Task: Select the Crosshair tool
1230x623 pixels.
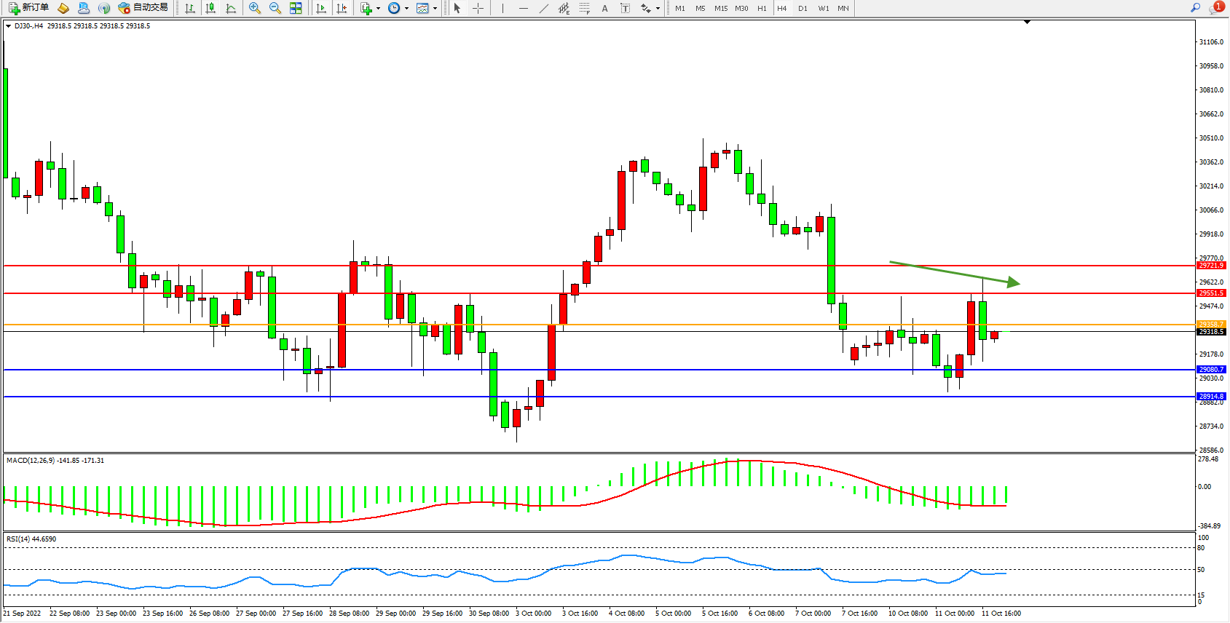Action: [478, 8]
